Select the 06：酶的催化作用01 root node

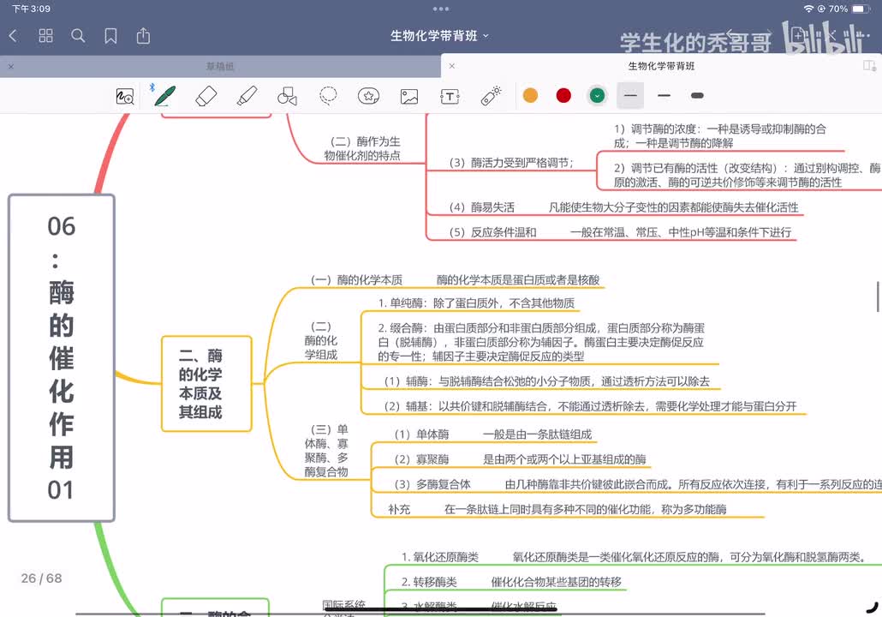click(62, 358)
